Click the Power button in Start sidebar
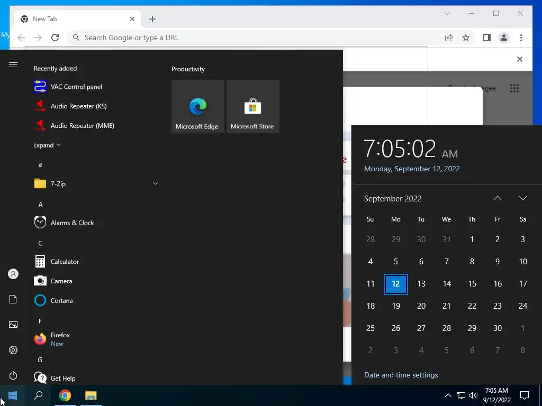542x406 pixels. click(13, 375)
